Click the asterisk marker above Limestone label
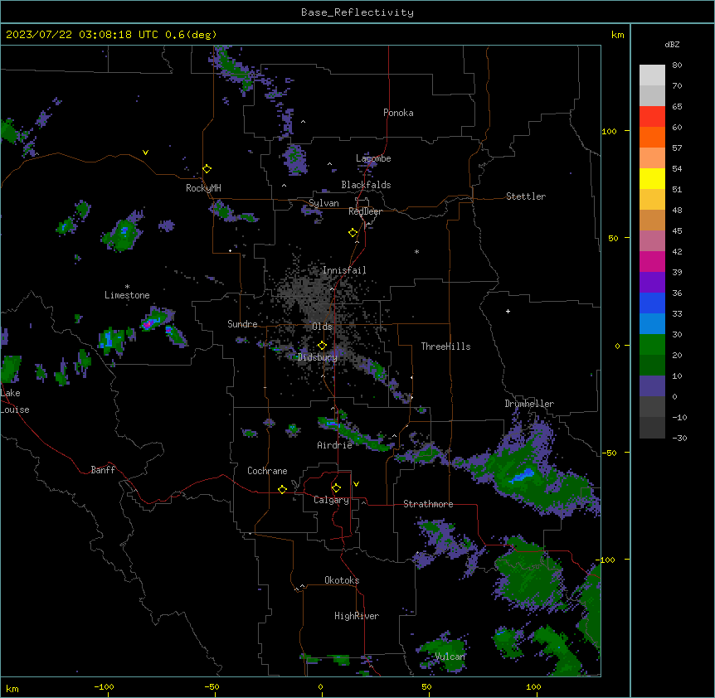The height and width of the screenshot is (698, 715). [x=127, y=287]
